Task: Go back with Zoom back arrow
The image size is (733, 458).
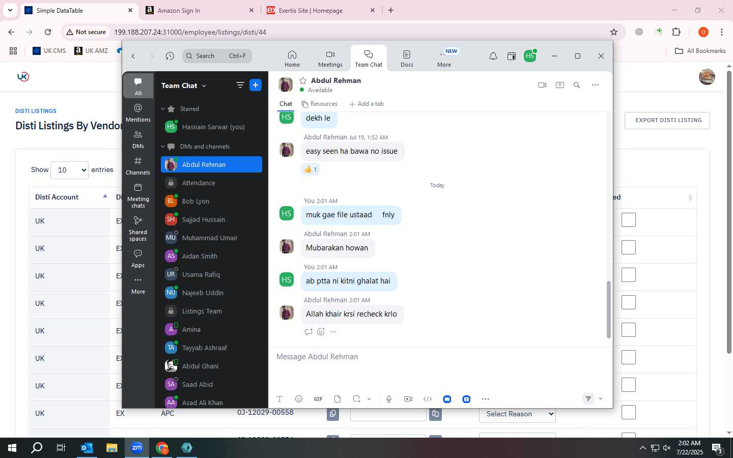Action: 133,56
